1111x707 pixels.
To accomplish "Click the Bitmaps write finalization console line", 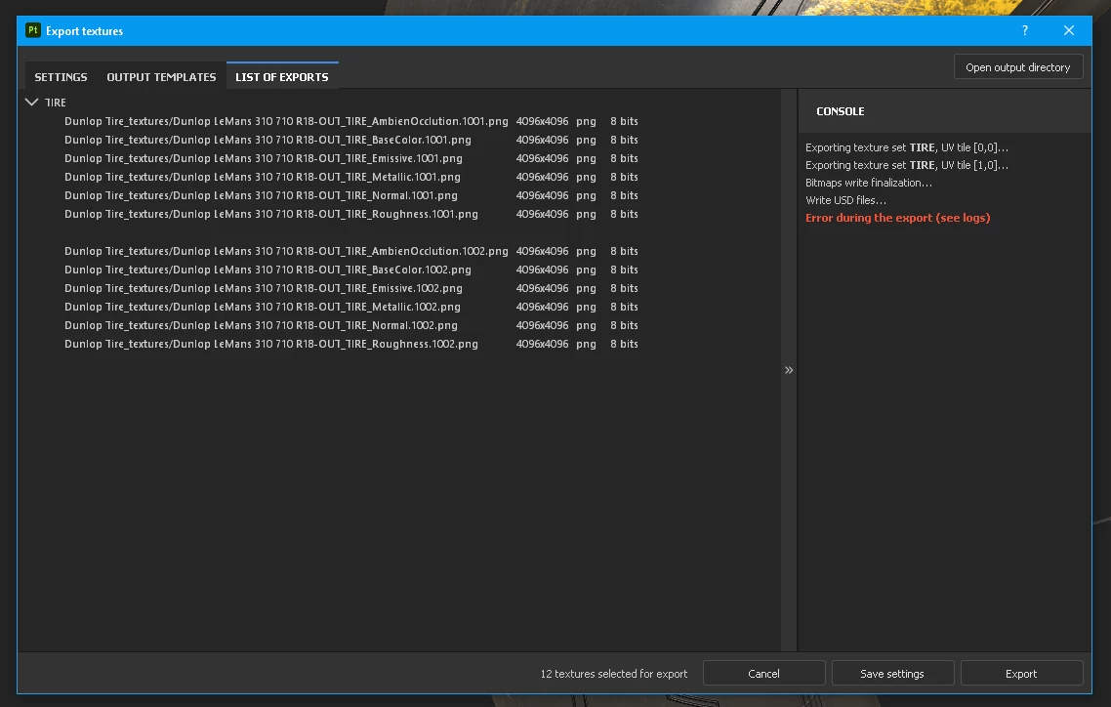I will [x=869, y=183].
